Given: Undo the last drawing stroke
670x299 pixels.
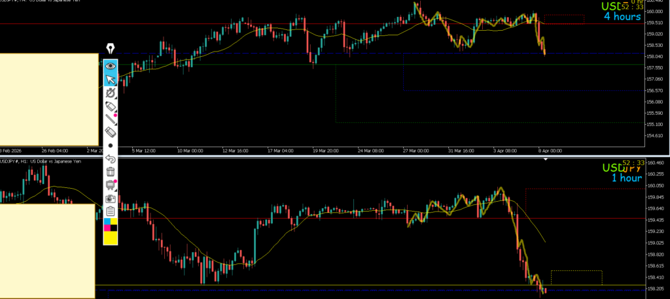Looking at the screenshot, I should tap(111, 159).
